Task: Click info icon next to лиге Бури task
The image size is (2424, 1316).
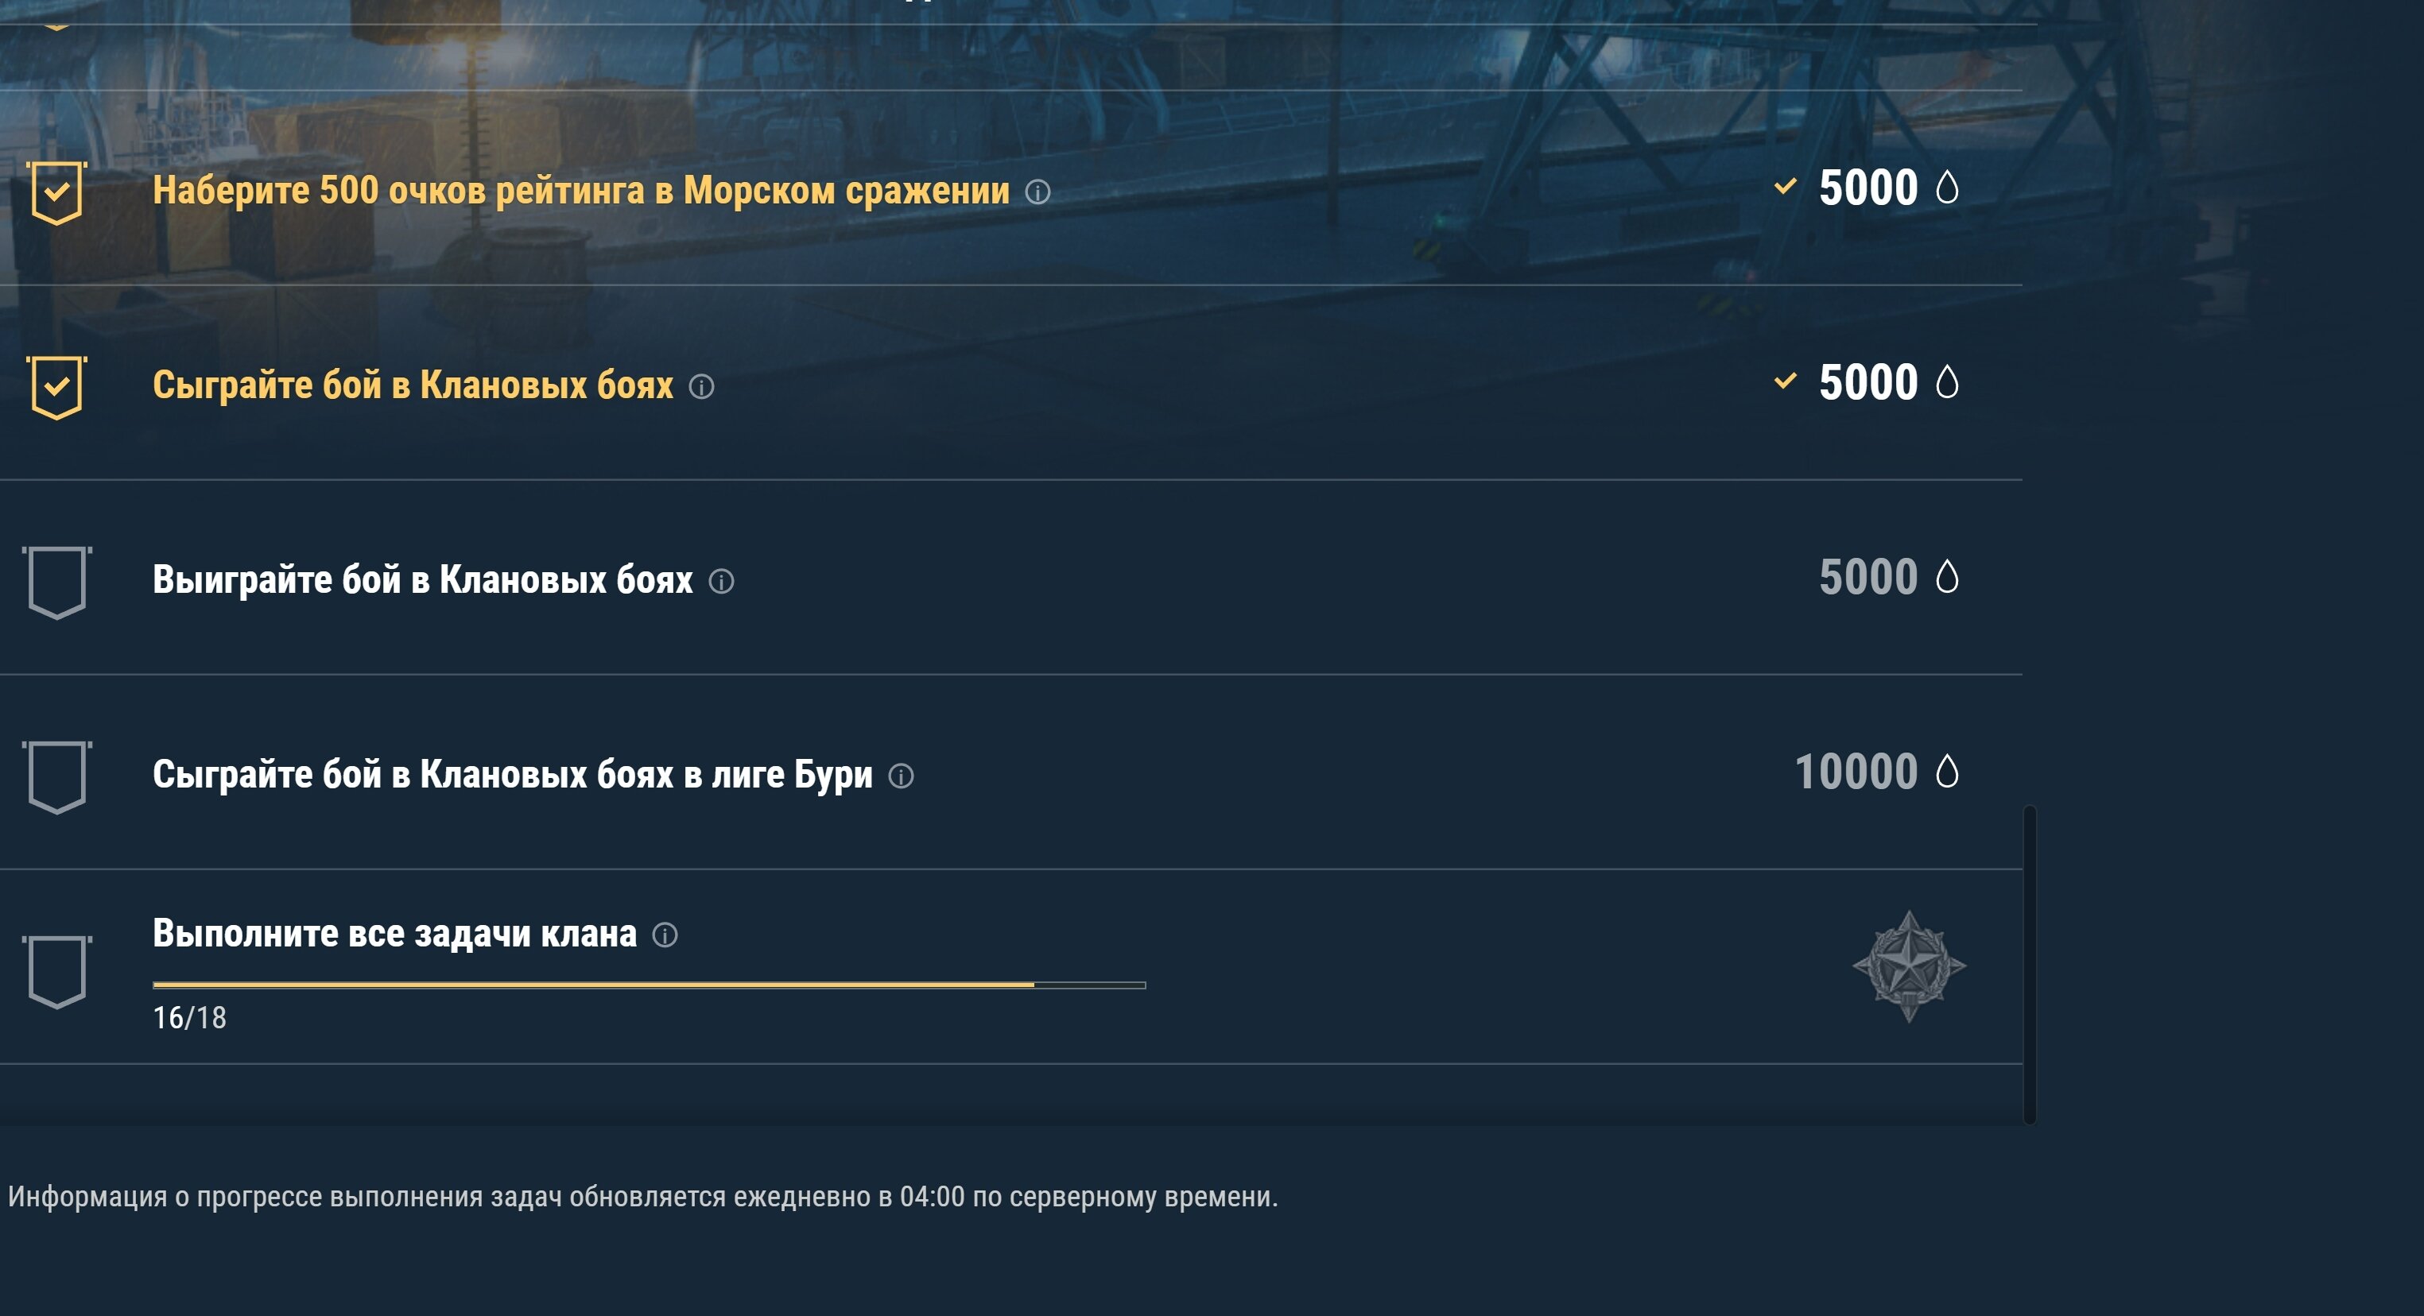Action: pyautogui.click(x=901, y=776)
